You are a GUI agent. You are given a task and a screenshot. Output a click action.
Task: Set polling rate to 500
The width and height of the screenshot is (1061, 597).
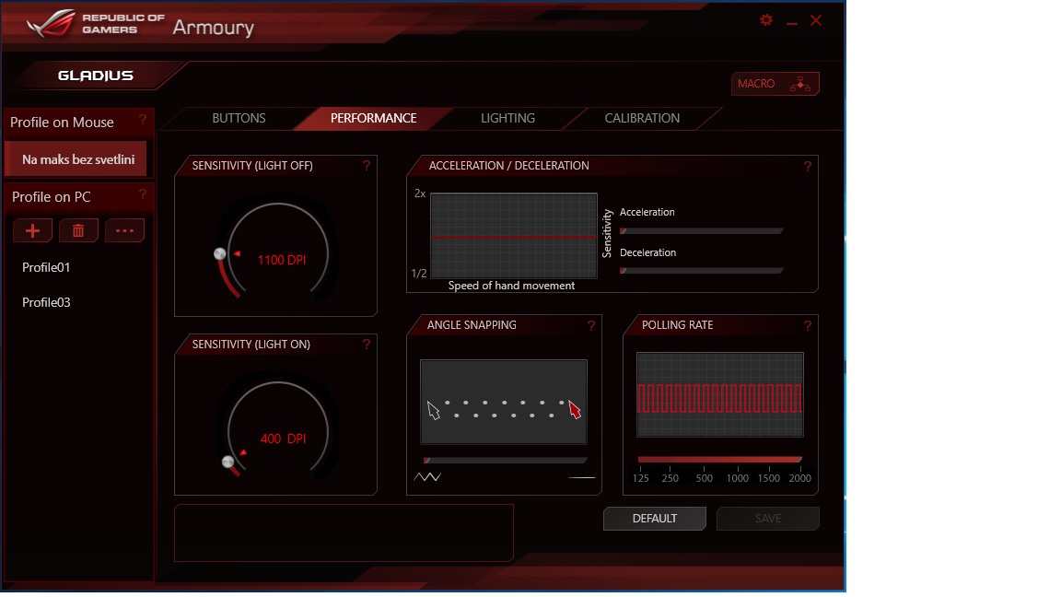(x=704, y=478)
